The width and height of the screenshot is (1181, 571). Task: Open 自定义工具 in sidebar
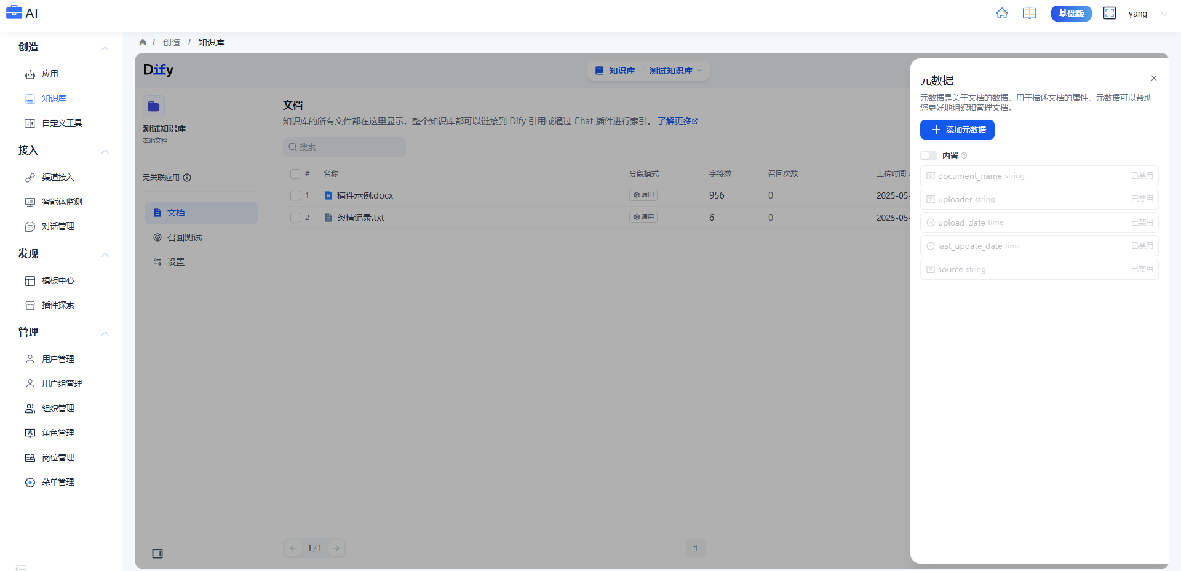62,123
